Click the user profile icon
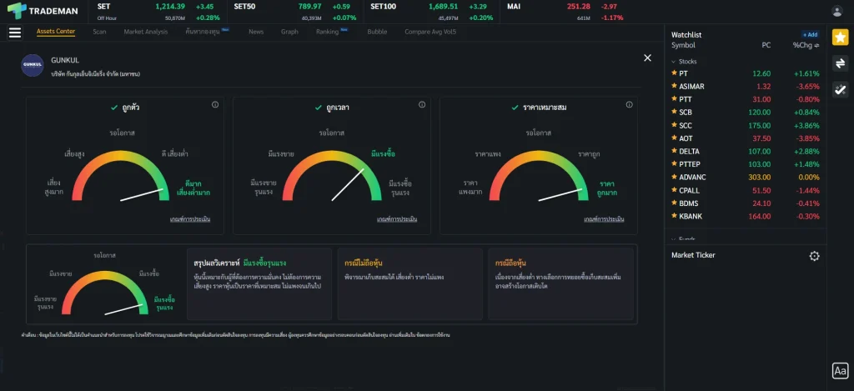This screenshot has height=391, width=854. point(837,11)
